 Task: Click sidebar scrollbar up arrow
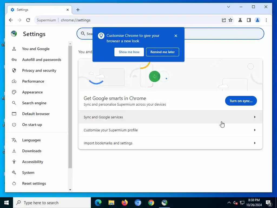70,44
